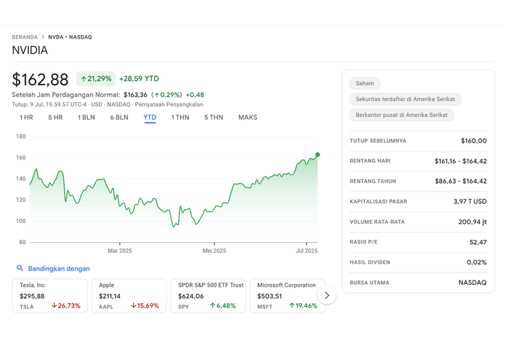This screenshot has height=338, width=507.
Task: Click the $160,00 previous close value
Action: coord(474,141)
